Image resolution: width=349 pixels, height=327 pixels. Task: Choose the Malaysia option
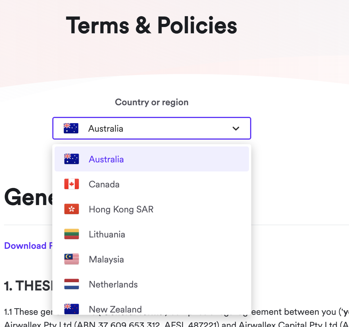152,259
